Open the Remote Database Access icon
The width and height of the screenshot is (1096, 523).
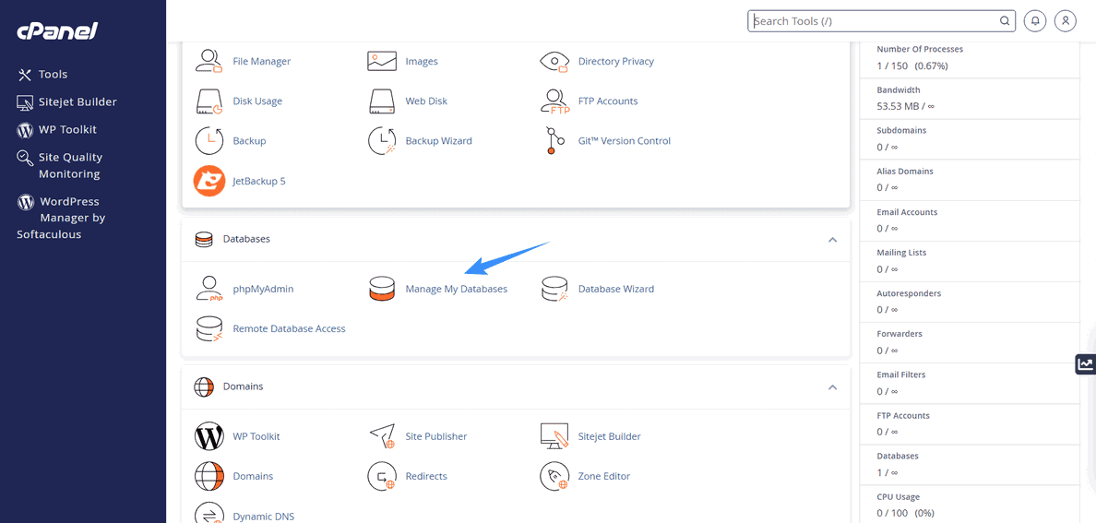point(209,328)
